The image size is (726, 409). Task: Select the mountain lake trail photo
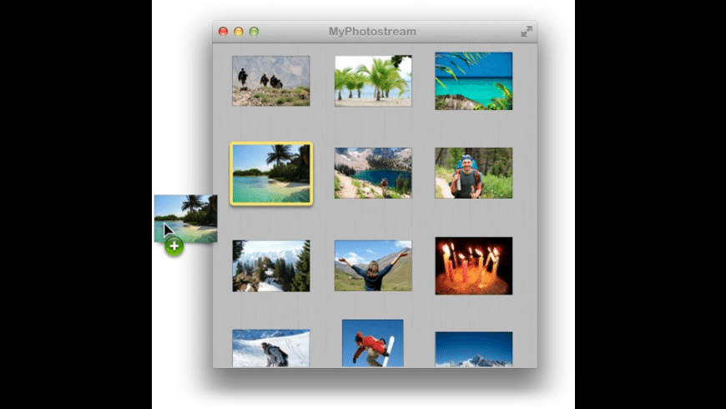coord(373,174)
